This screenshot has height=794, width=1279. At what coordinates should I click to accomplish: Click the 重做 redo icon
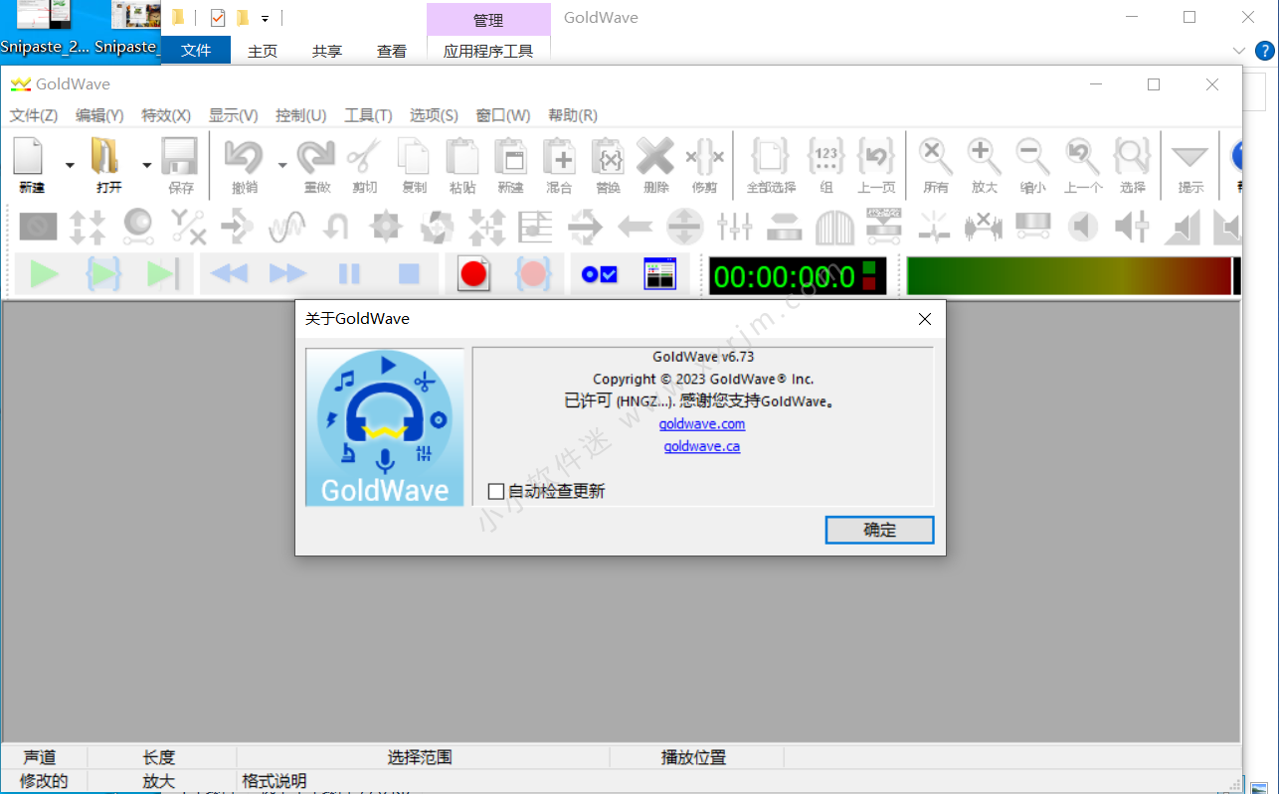316,157
